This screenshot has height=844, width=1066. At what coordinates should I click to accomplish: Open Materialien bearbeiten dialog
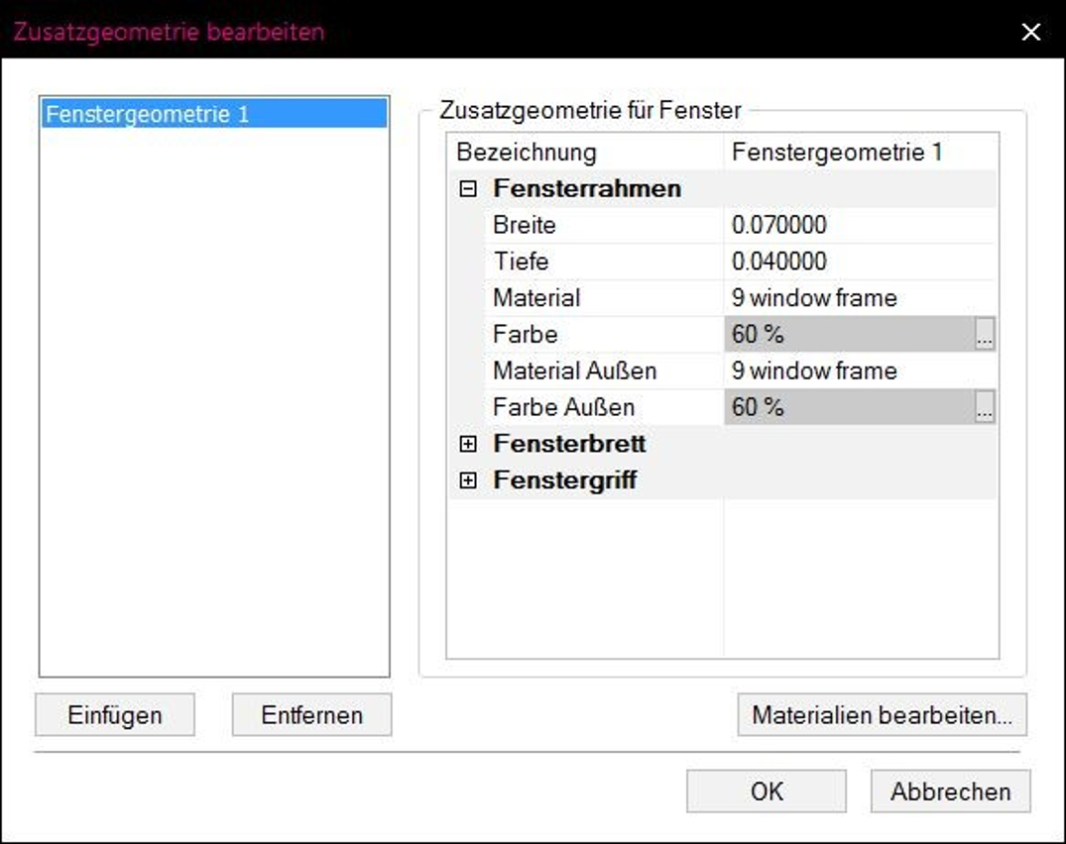[883, 715]
